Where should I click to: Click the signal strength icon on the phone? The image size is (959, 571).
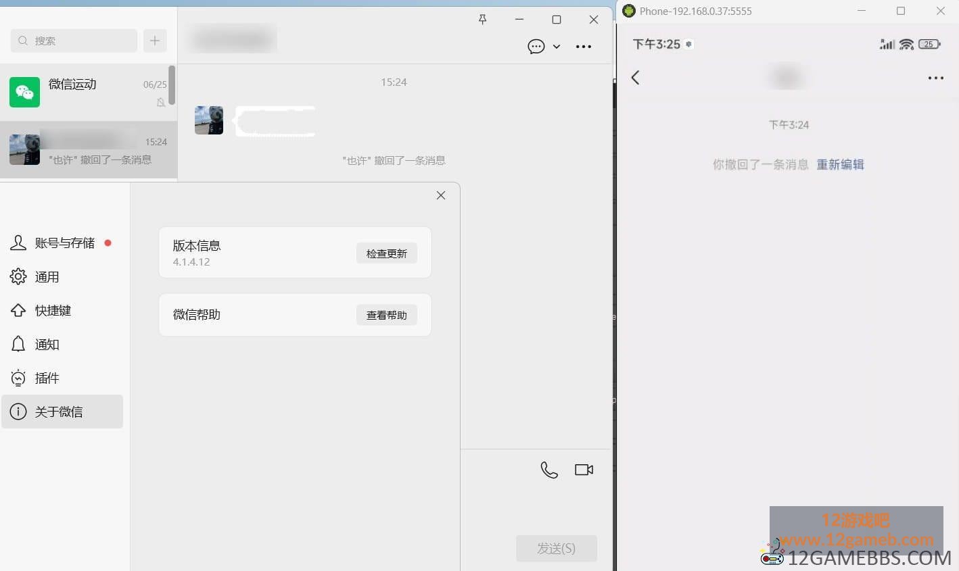tap(887, 45)
